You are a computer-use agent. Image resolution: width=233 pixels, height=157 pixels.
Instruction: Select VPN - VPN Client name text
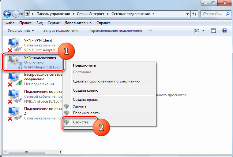click(38, 40)
